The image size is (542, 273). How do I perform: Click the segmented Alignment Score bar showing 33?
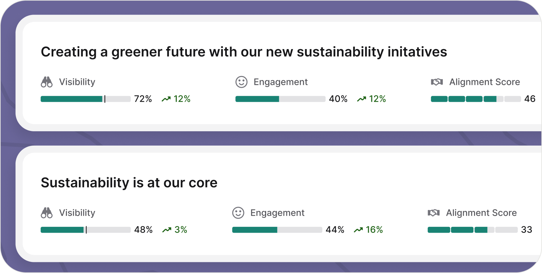(472, 230)
